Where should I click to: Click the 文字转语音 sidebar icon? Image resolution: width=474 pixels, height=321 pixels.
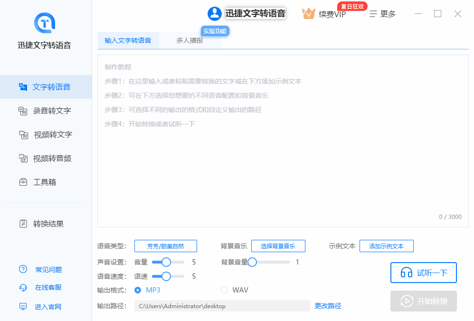coord(23,87)
